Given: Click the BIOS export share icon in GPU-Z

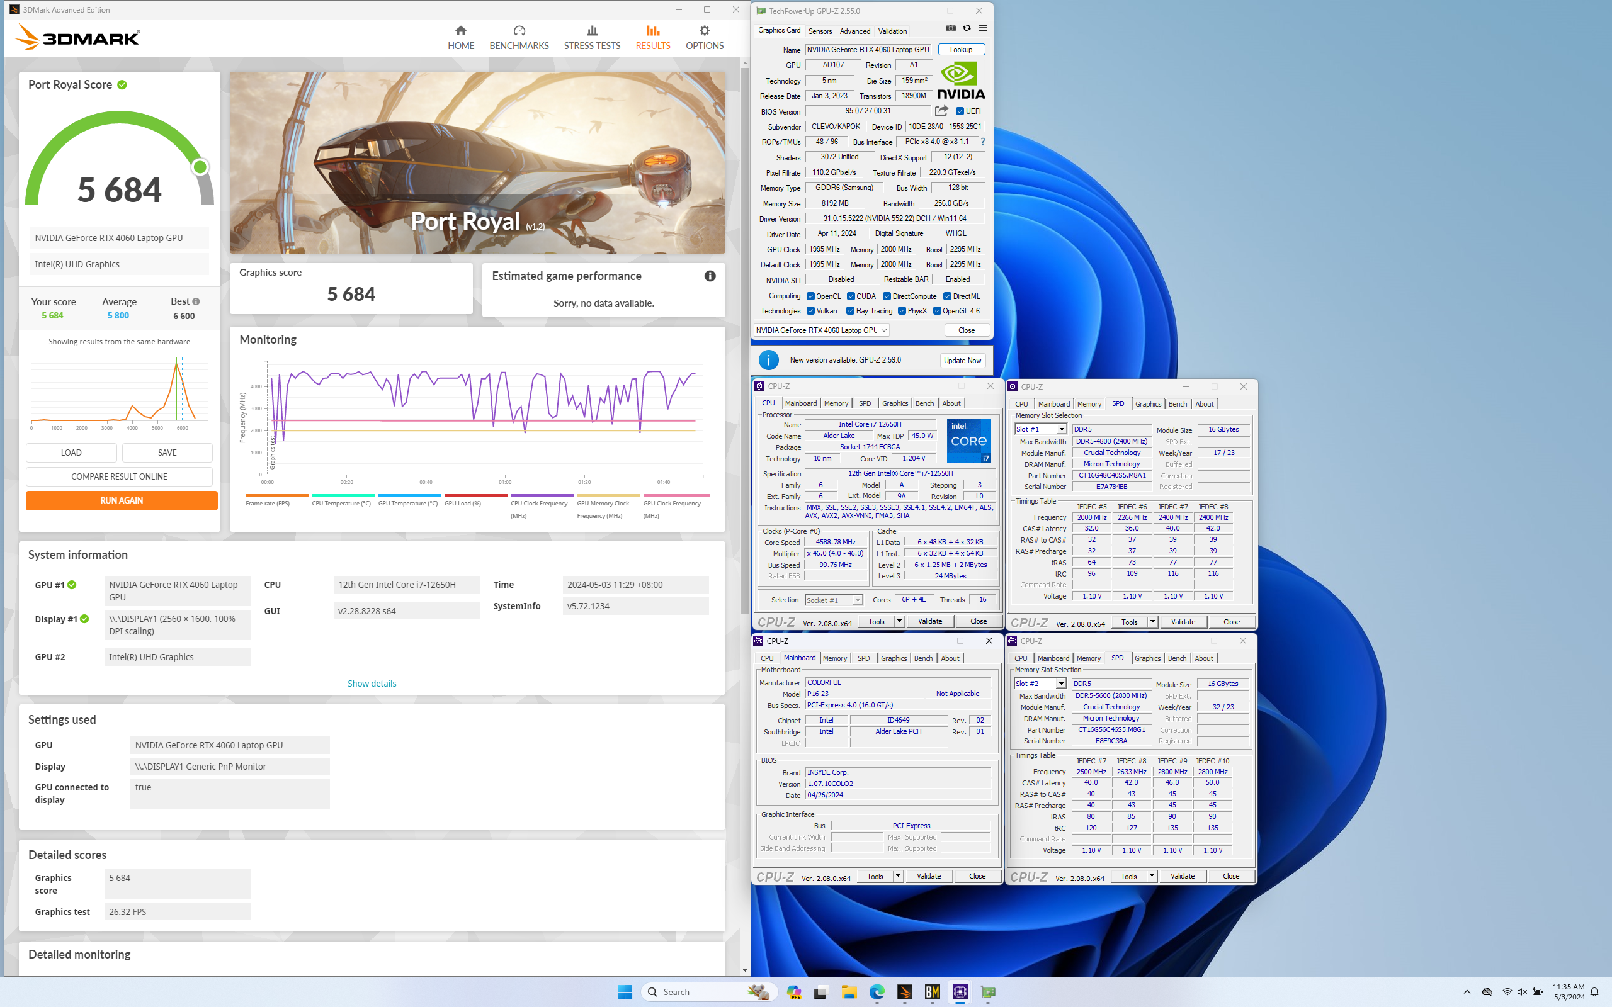Looking at the screenshot, I should pos(941,111).
